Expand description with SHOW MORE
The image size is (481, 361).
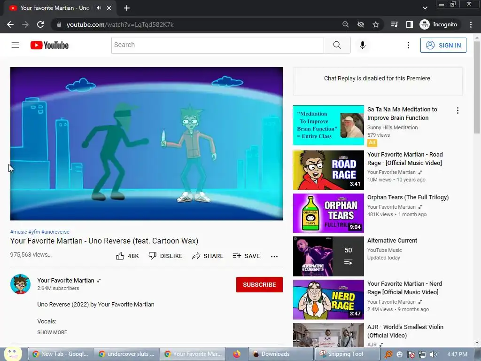coord(52,332)
